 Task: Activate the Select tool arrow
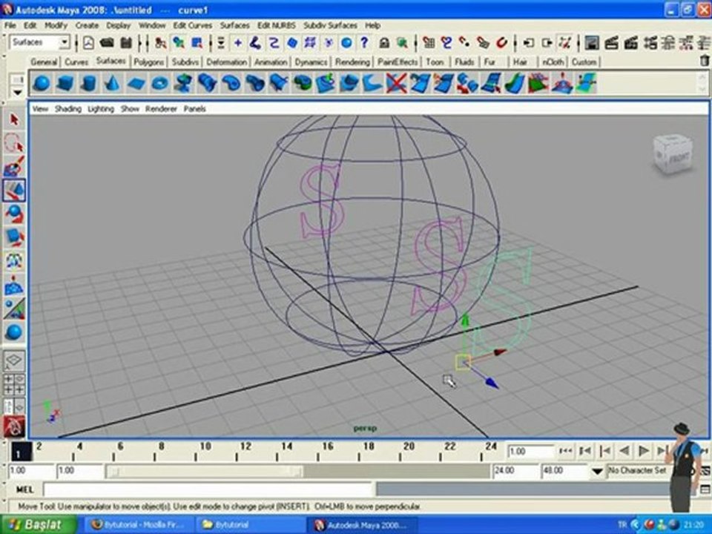click(x=13, y=119)
